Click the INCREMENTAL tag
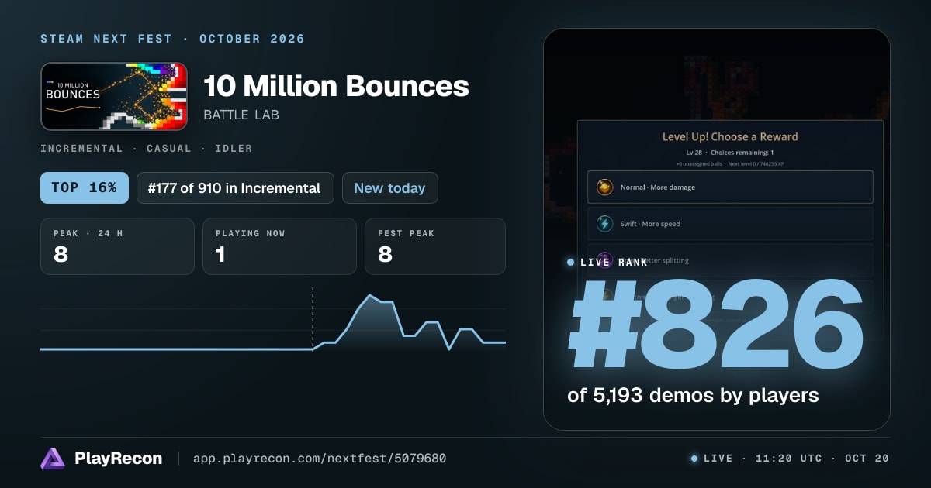 coord(81,148)
